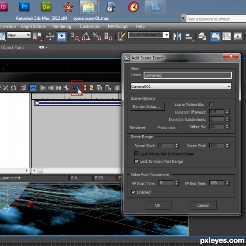Open the Manage Layers dialog icon
Image resolution: width=246 pixels, height=246 pixels.
pyautogui.click(x=202, y=36)
